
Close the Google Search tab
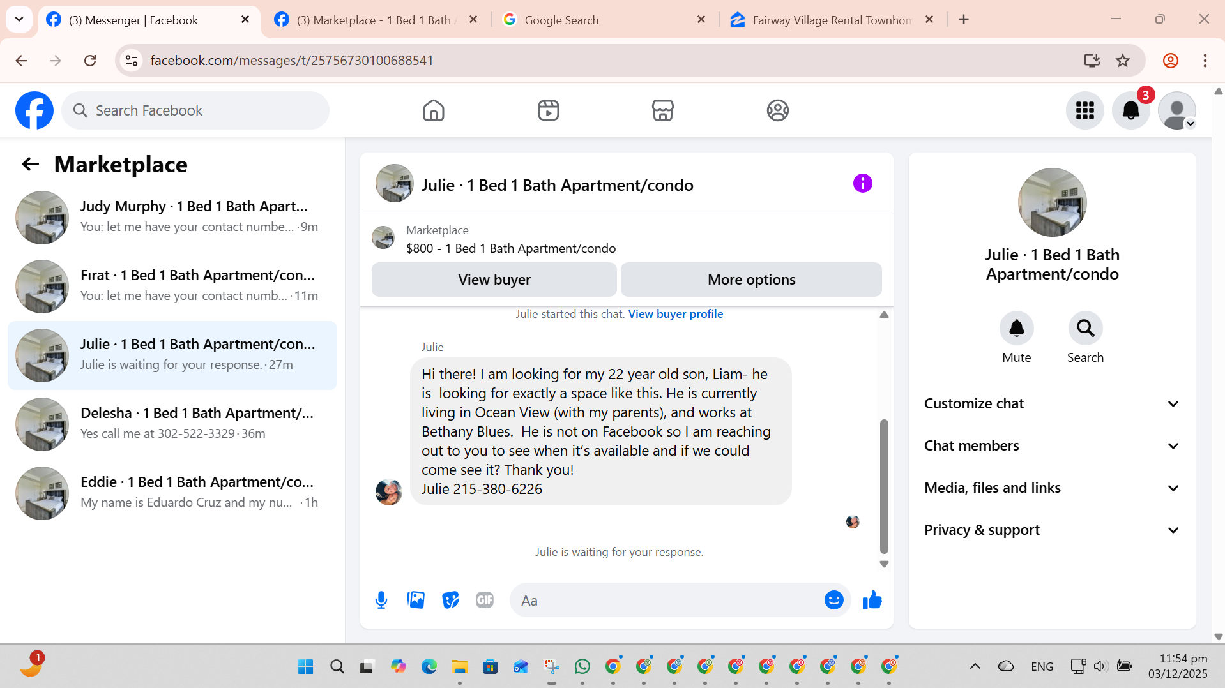[701, 20]
